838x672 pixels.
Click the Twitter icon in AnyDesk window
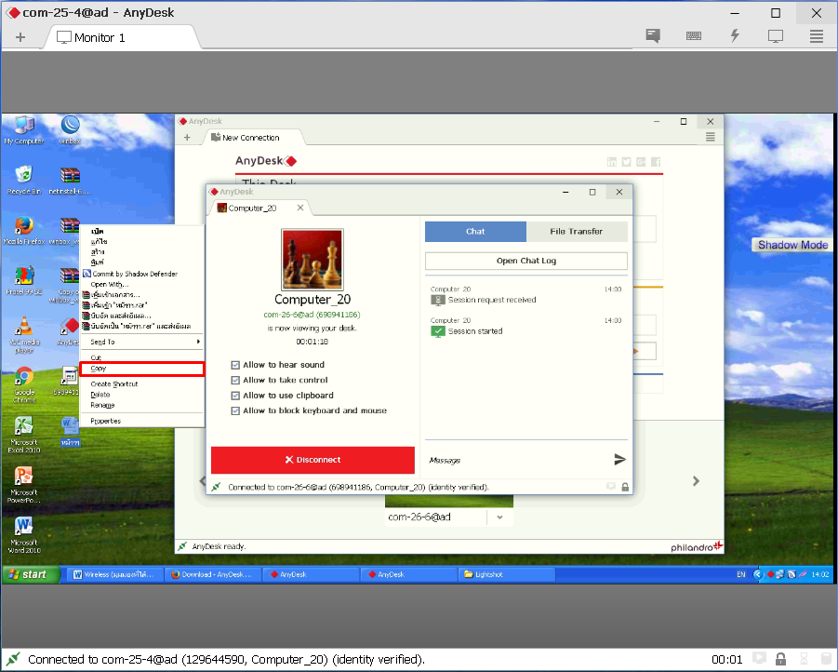(626, 162)
